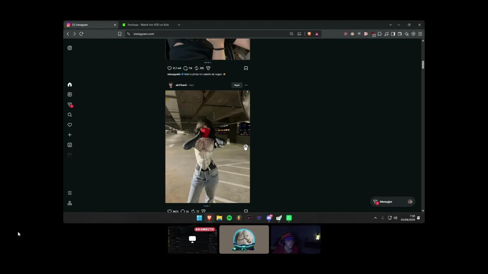Open the taskbar volume control
The width and height of the screenshot is (488, 274).
(395, 218)
